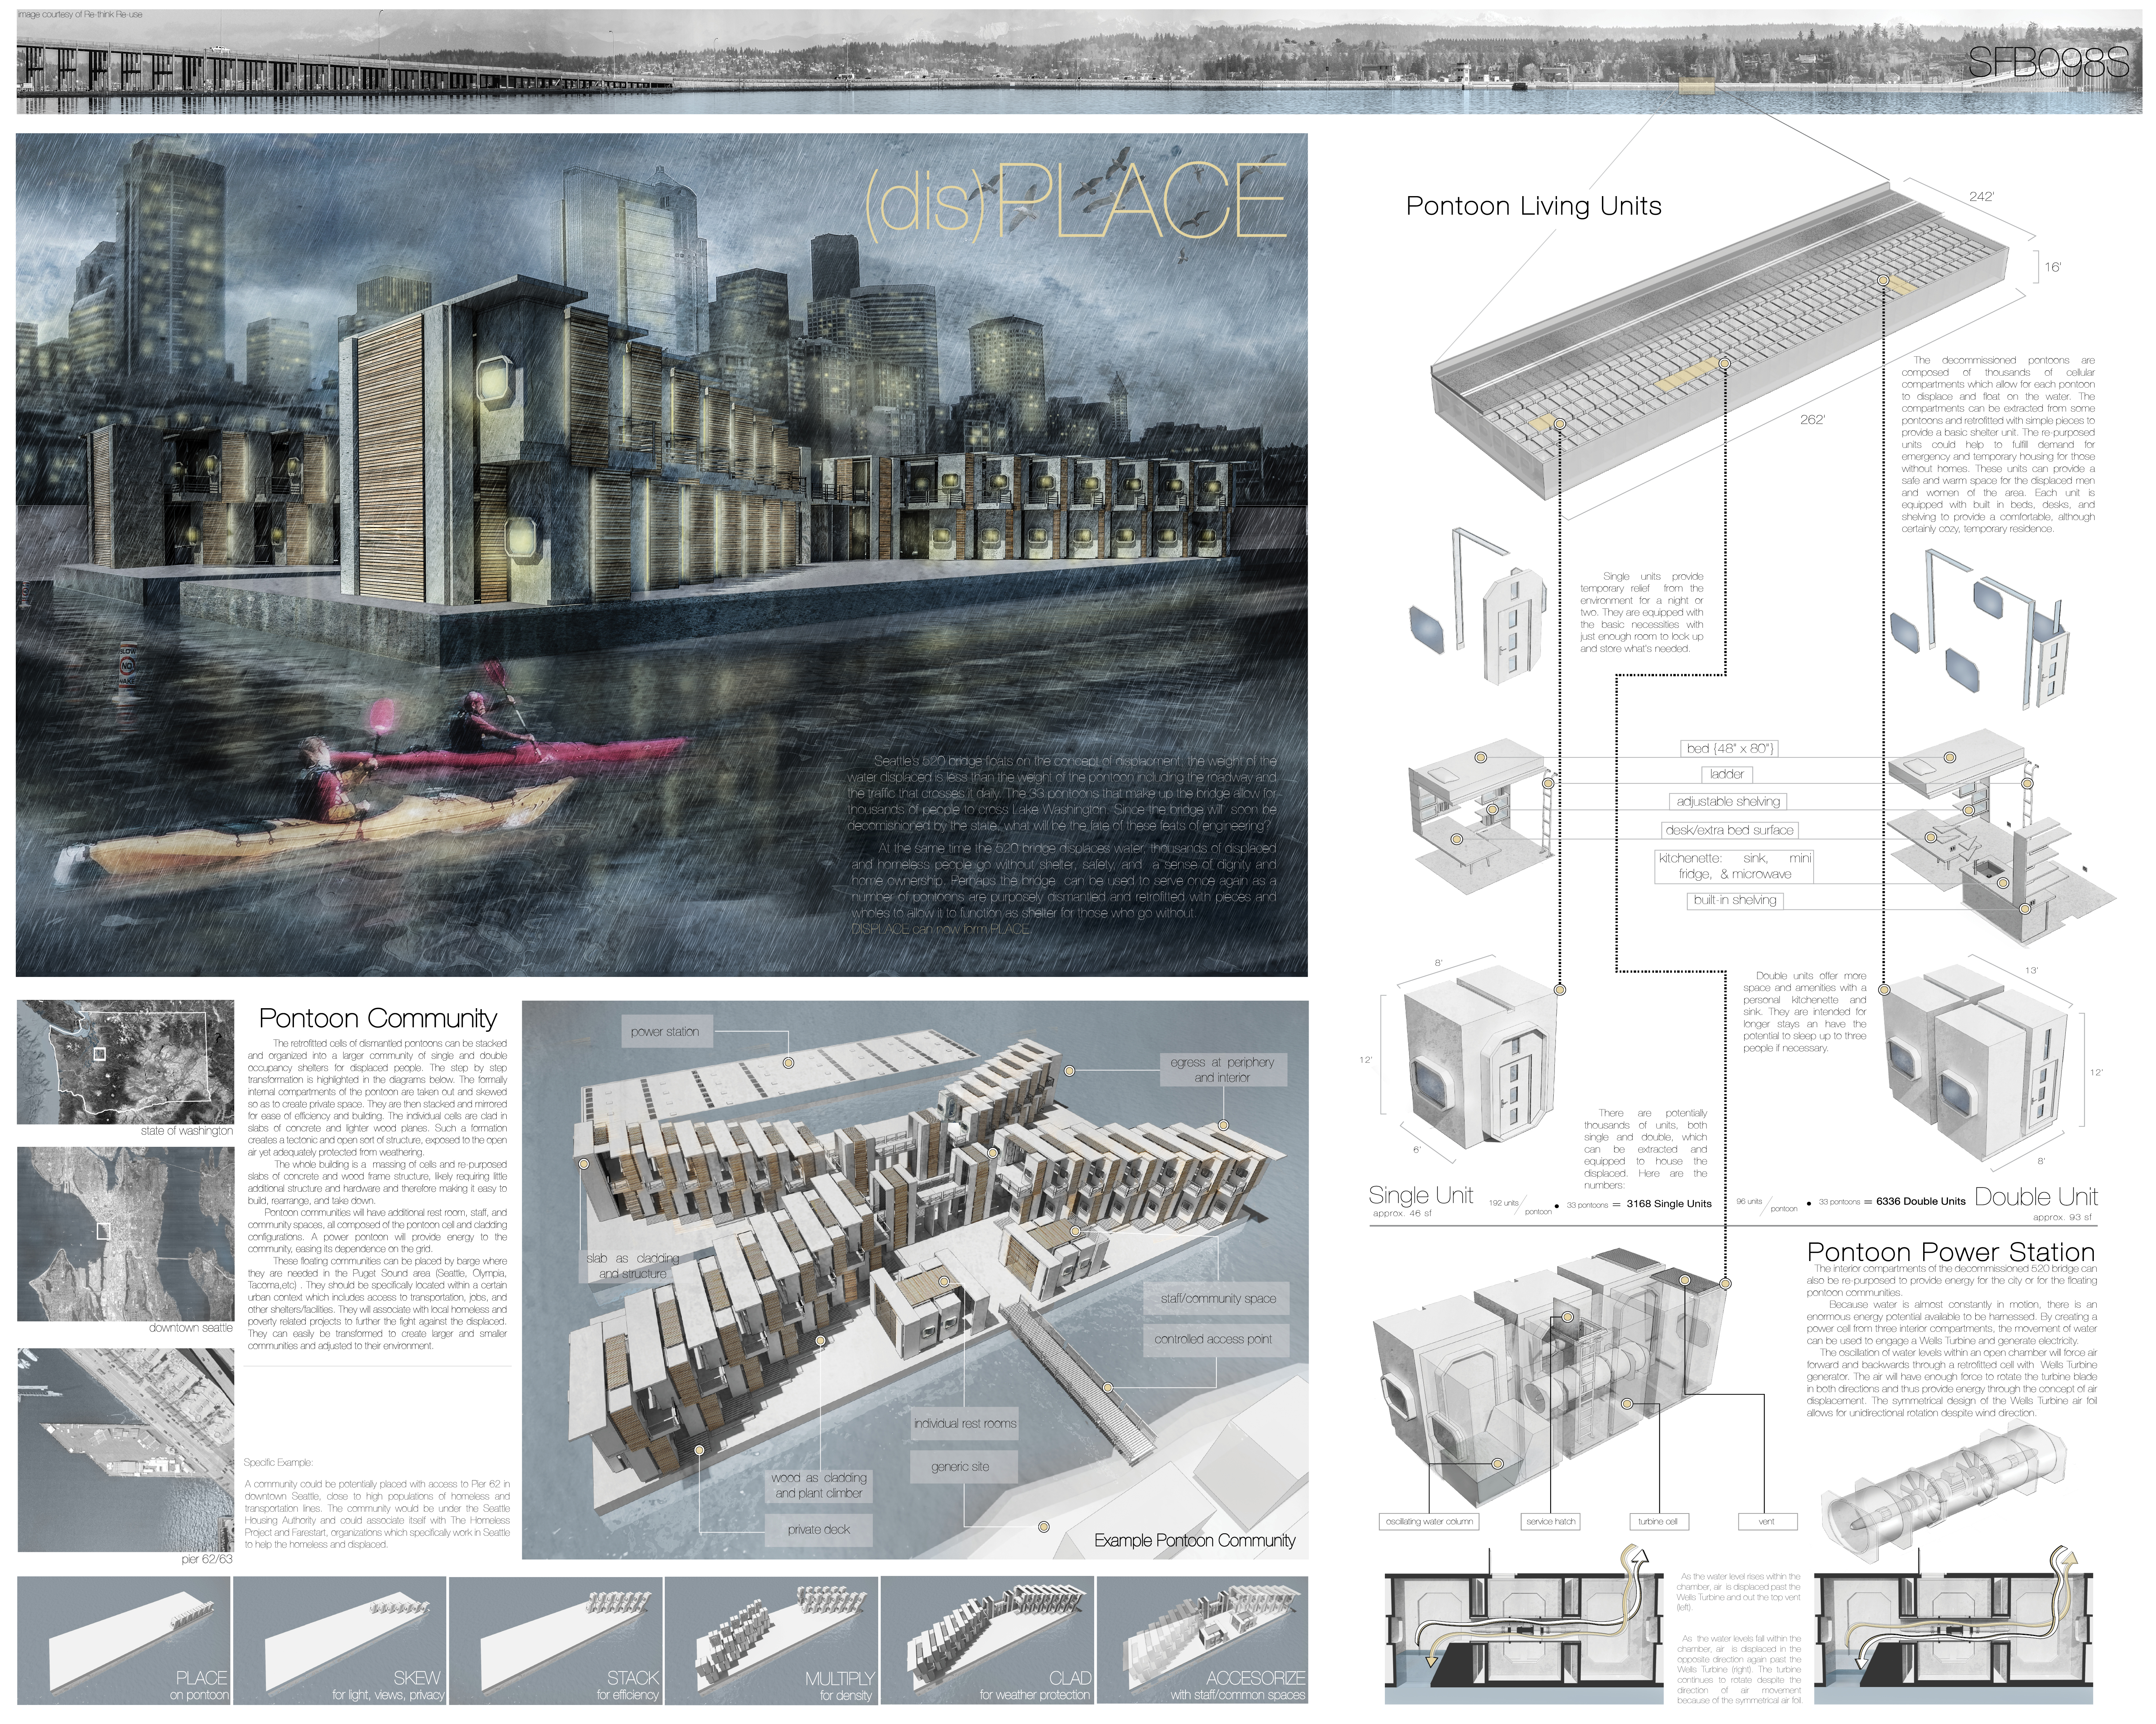The width and height of the screenshot is (2156, 1724).
Task: Select the "desk/extra bed surface" label
Action: (x=1729, y=830)
